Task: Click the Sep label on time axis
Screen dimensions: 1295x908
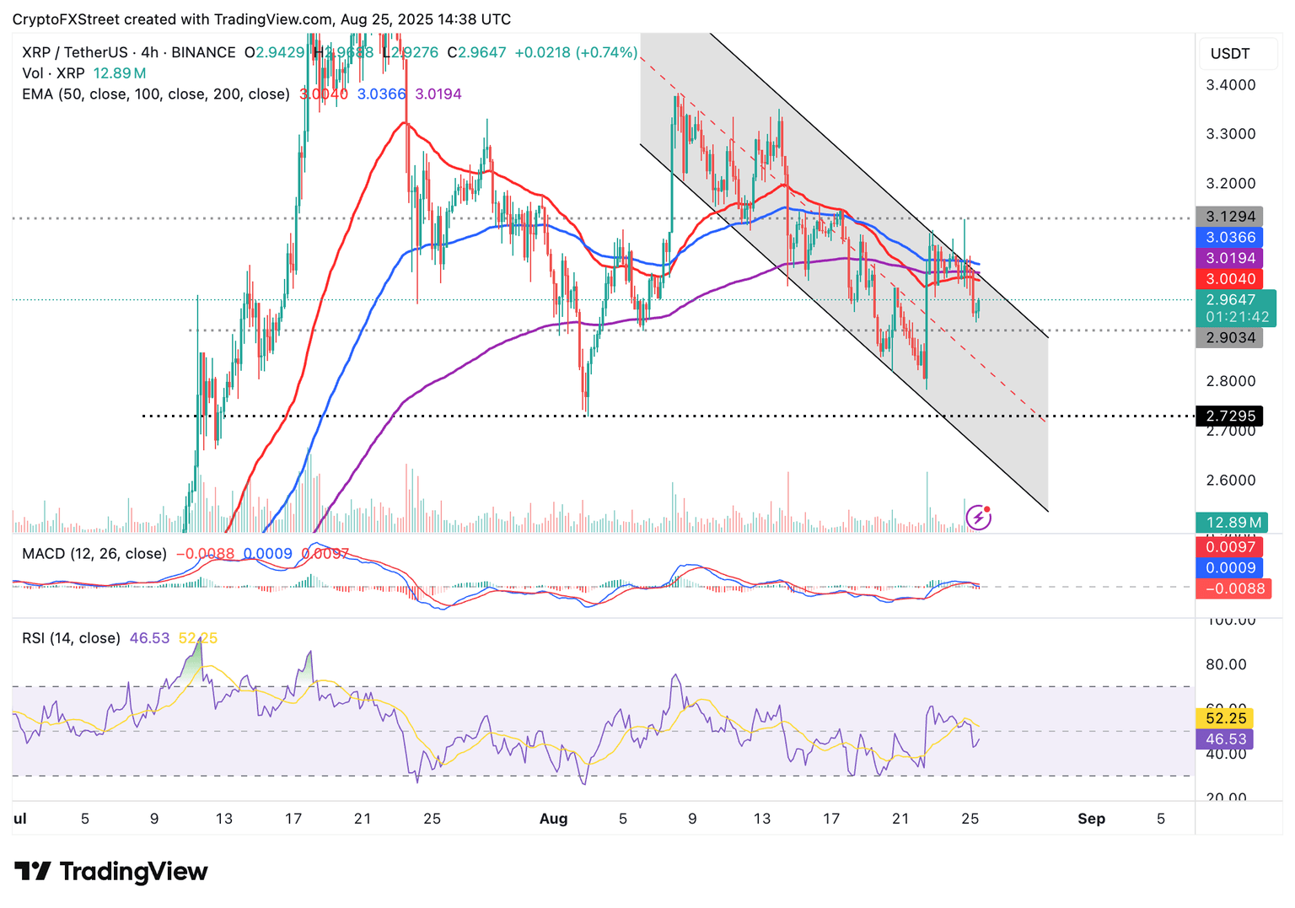Action: pyautogui.click(x=1091, y=819)
